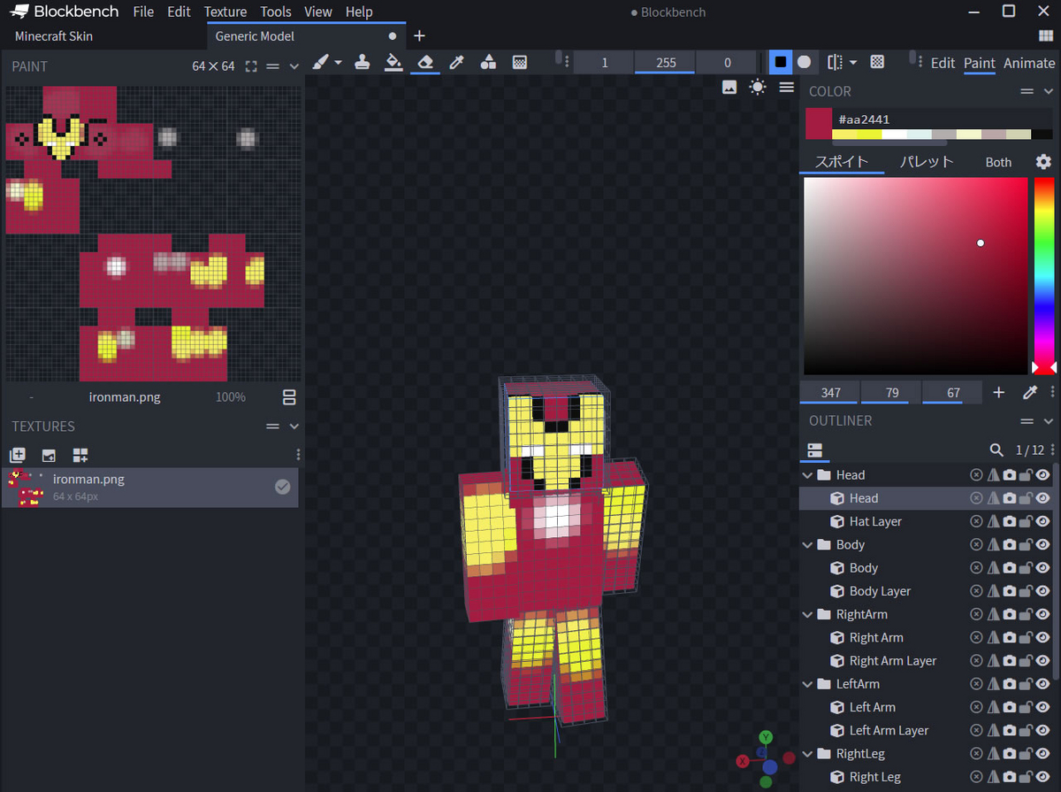Click the brush opacity field showing 255
Viewport: 1061px width, 792px height.
coord(666,63)
